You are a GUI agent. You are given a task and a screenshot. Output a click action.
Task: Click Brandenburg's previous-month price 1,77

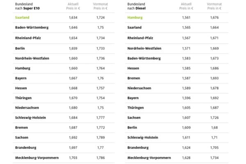coord(100,147)
